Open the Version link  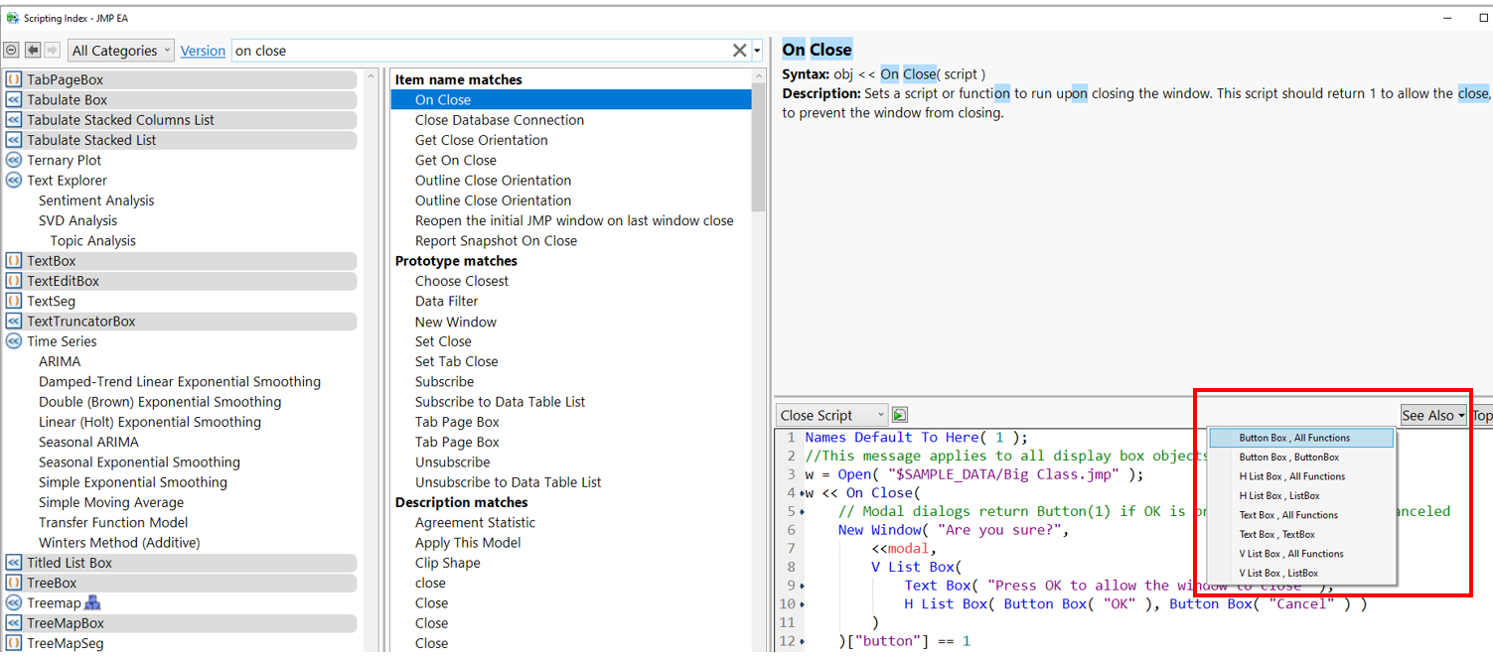203,51
